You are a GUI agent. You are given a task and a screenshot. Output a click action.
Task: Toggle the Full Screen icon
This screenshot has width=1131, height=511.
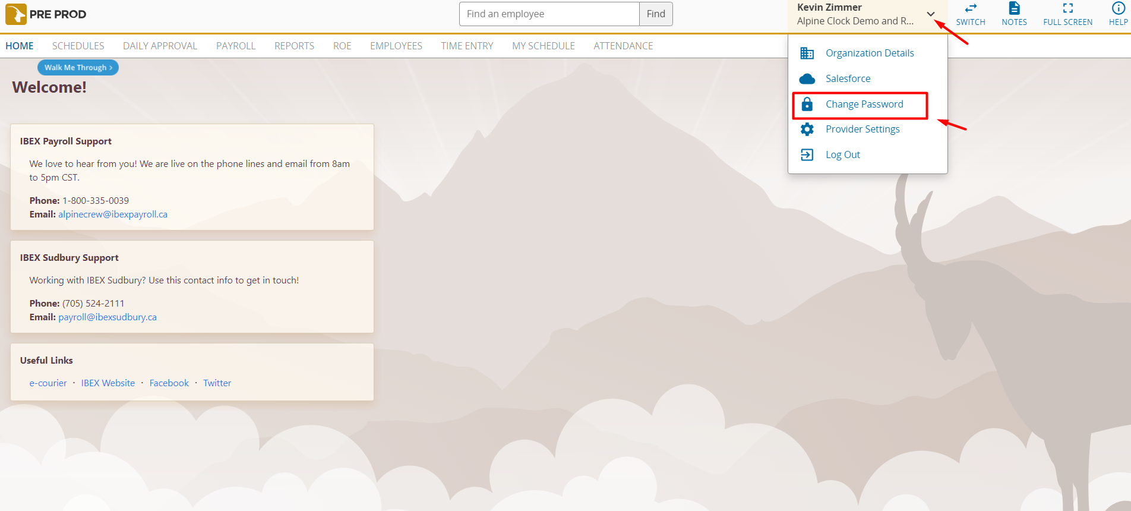[x=1067, y=8]
